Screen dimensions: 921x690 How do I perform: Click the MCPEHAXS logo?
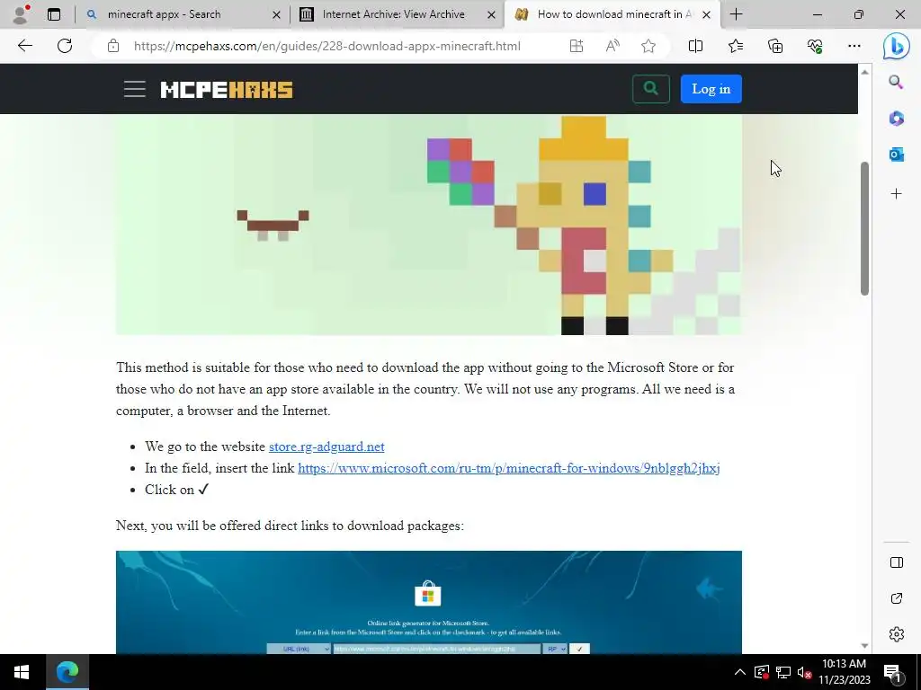[227, 89]
